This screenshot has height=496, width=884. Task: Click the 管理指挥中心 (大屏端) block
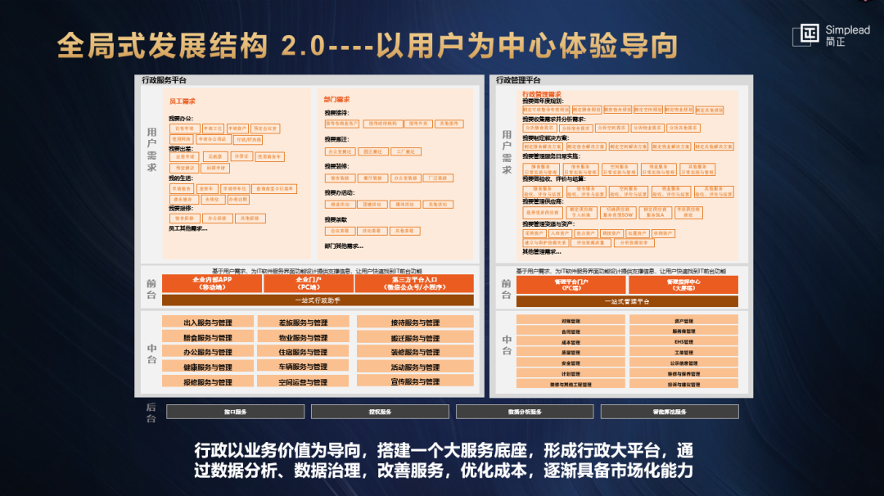[683, 285]
